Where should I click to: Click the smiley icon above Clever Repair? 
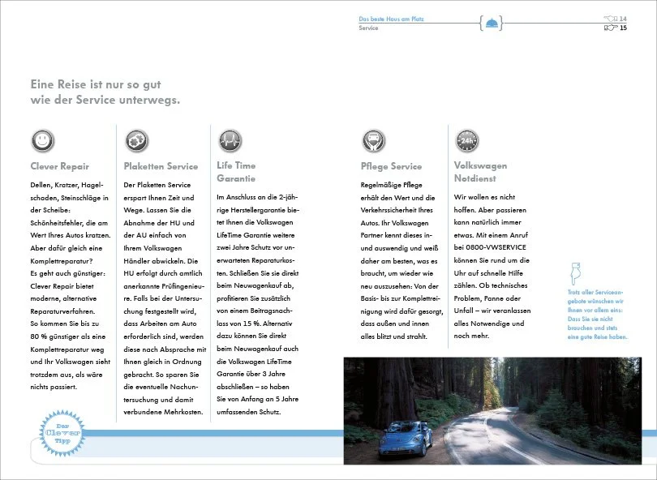43,140
